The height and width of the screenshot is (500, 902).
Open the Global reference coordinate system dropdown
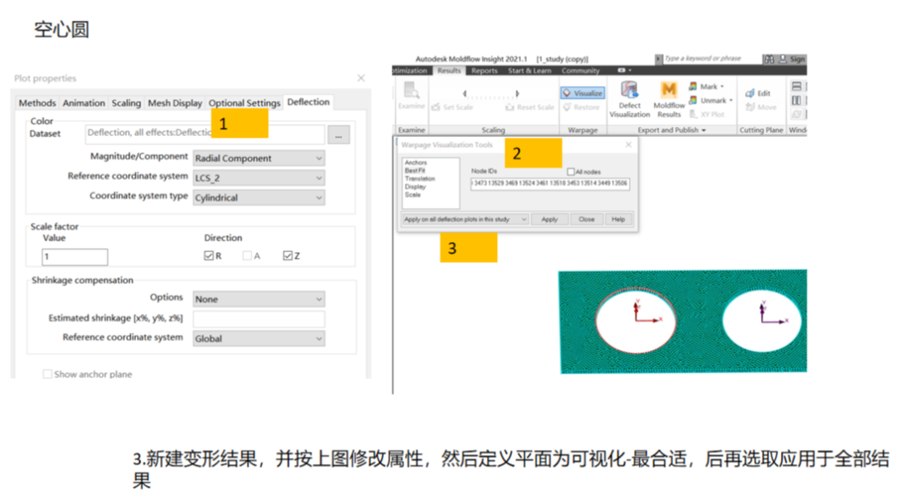tap(259, 339)
